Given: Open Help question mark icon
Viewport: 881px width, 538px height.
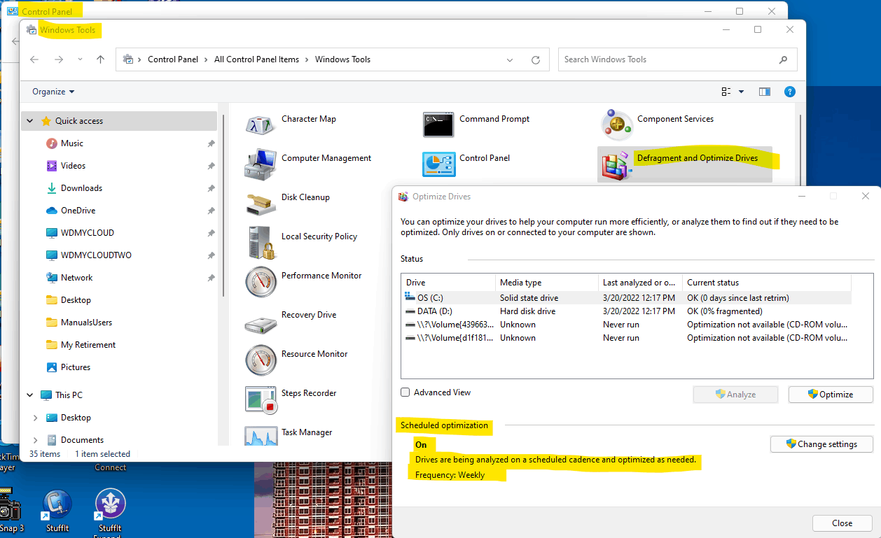Looking at the screenshot, I should [x=790, y=92].
